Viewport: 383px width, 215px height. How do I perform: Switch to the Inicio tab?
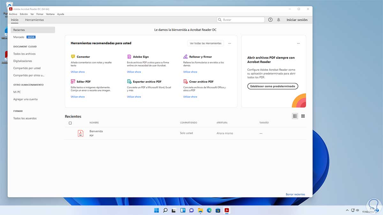coord(15,20)
